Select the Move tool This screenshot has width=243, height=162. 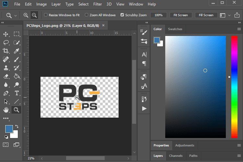coord(6,34)
